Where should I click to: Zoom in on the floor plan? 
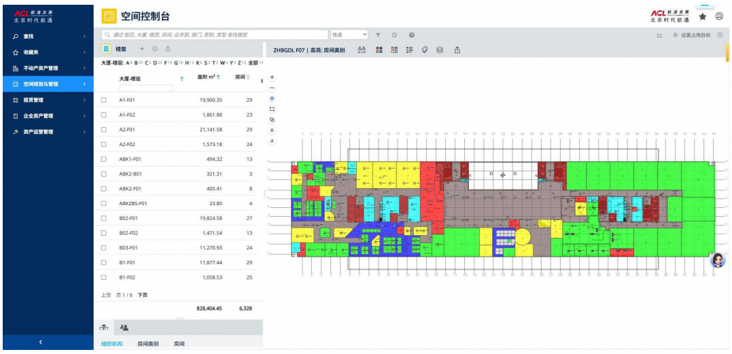[x=273, y=77]
